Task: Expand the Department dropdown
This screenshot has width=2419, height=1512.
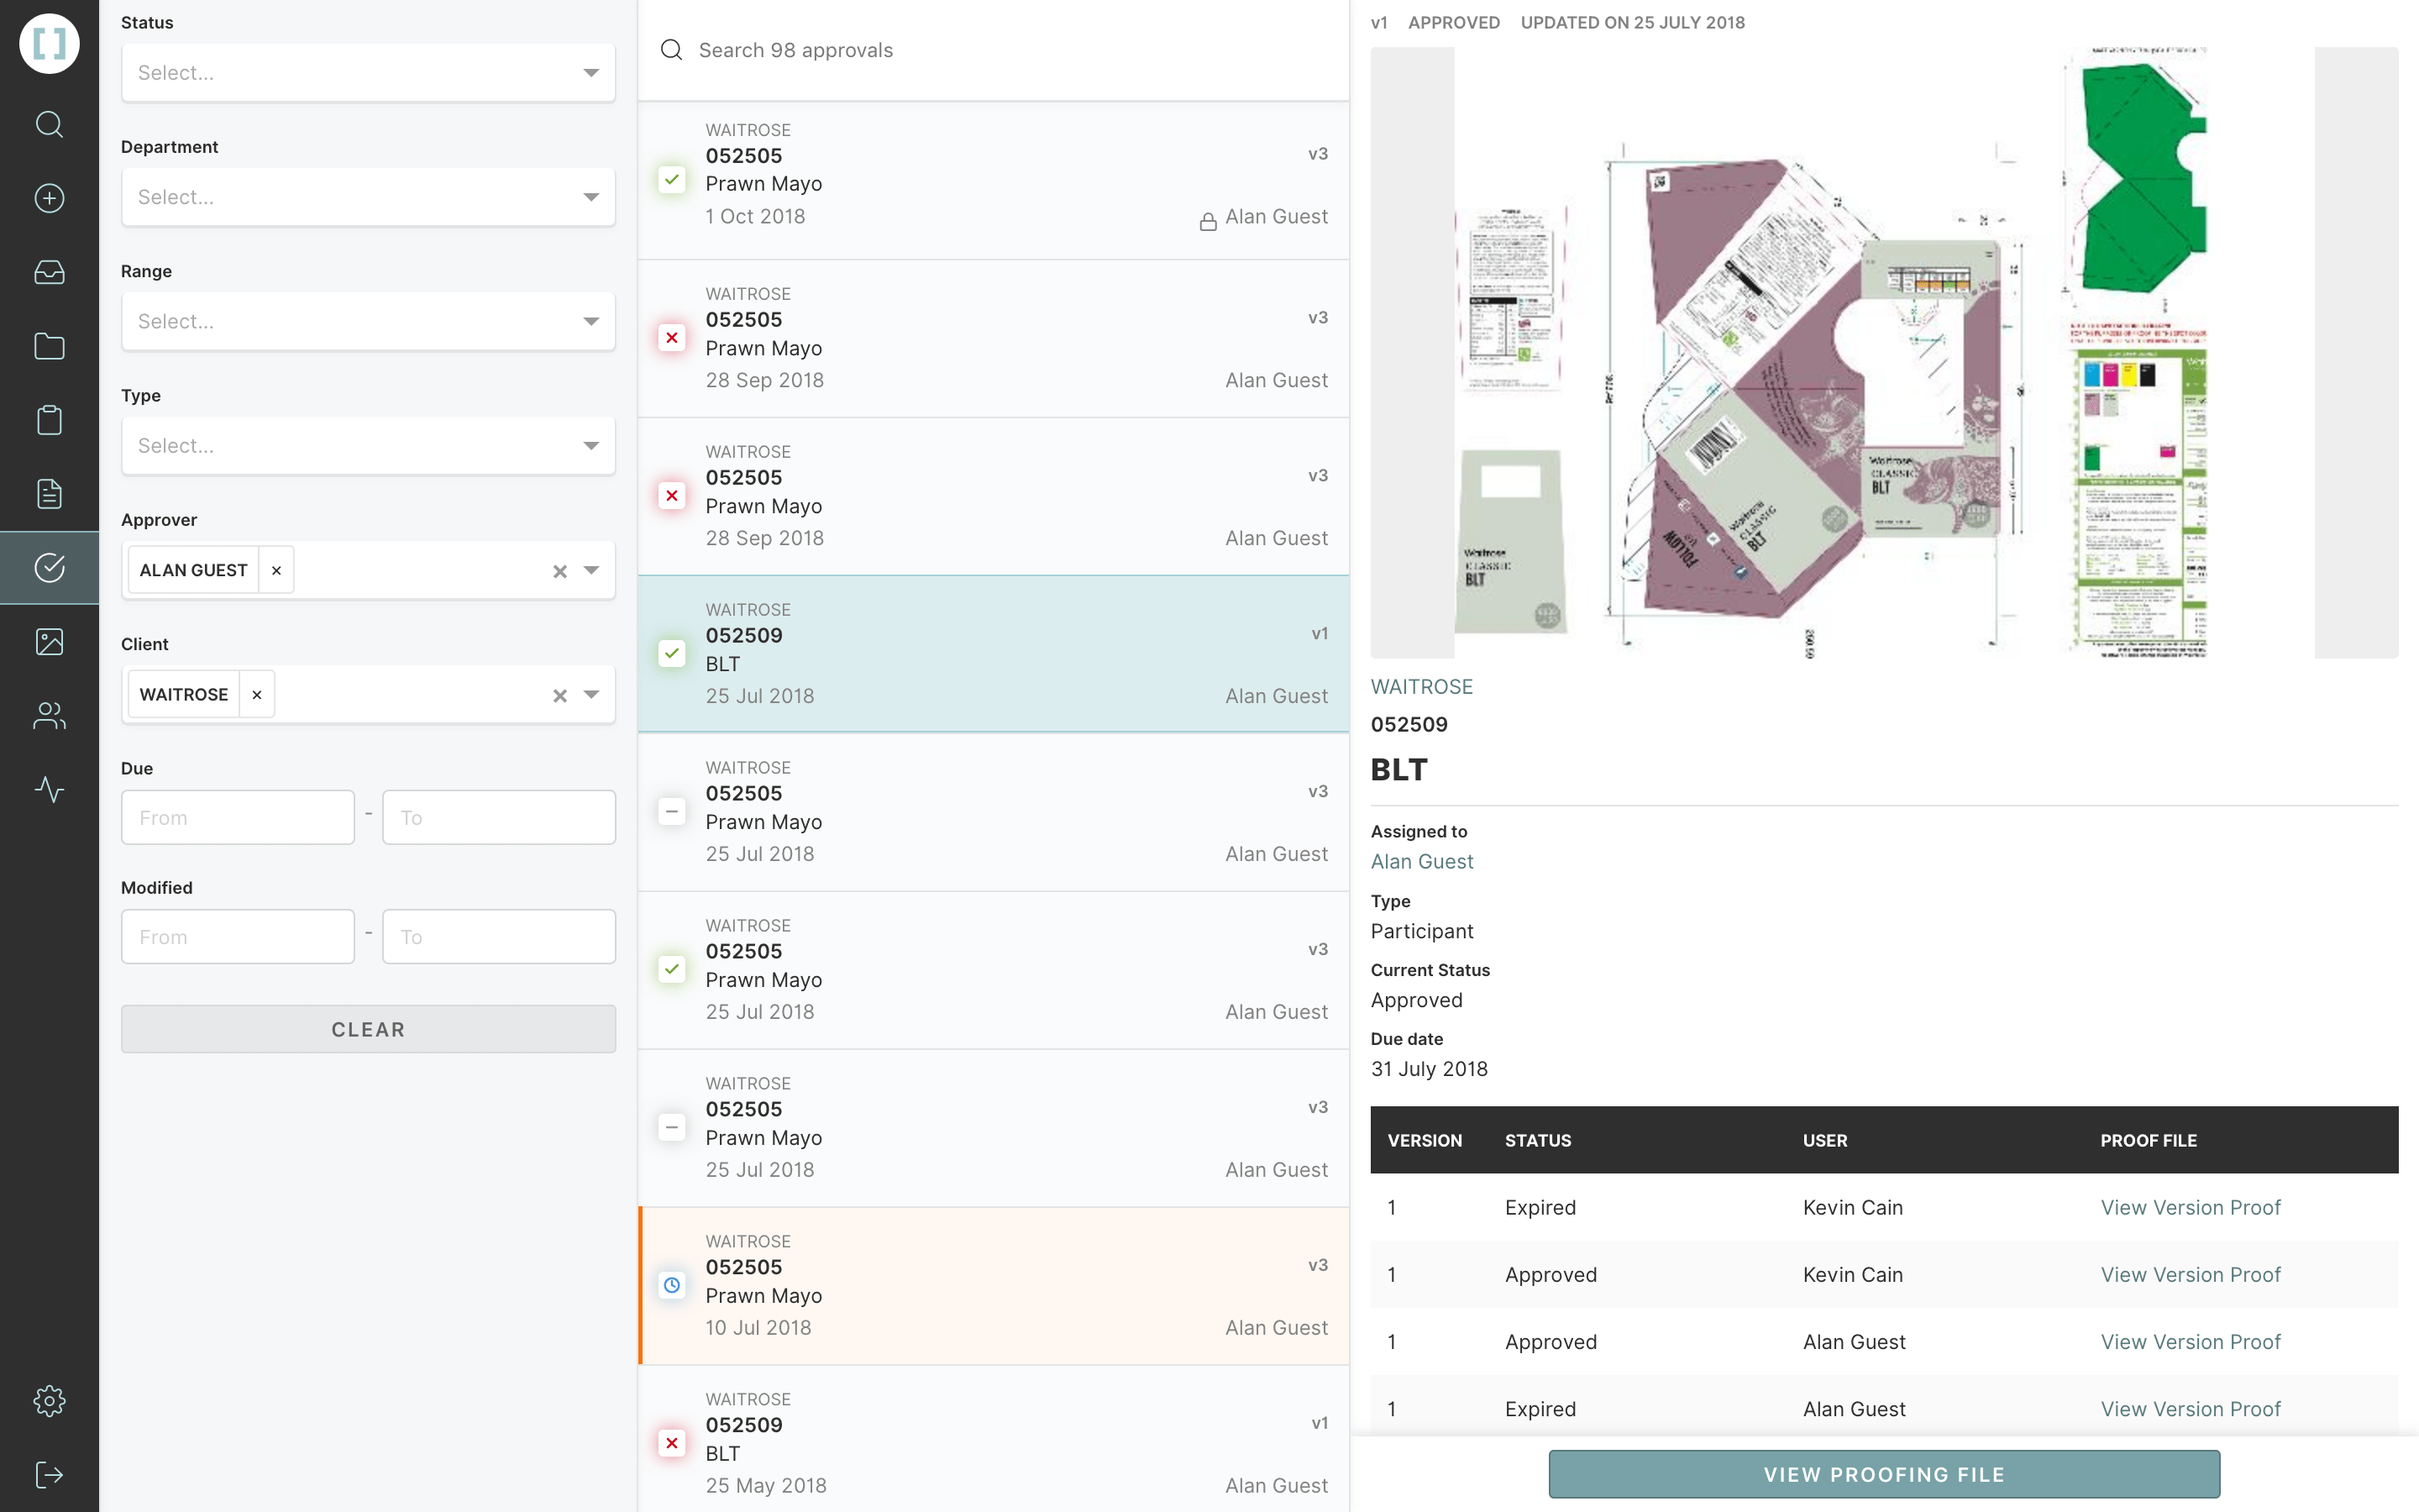Action: 590,197
